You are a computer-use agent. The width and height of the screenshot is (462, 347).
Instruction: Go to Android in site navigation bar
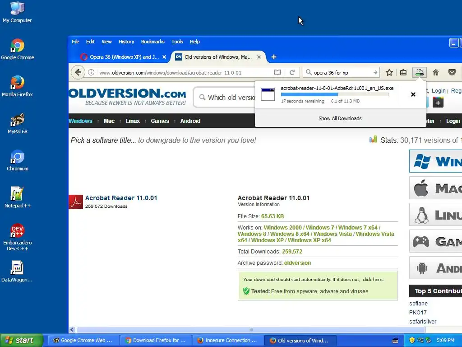click(x=190, y=121)
